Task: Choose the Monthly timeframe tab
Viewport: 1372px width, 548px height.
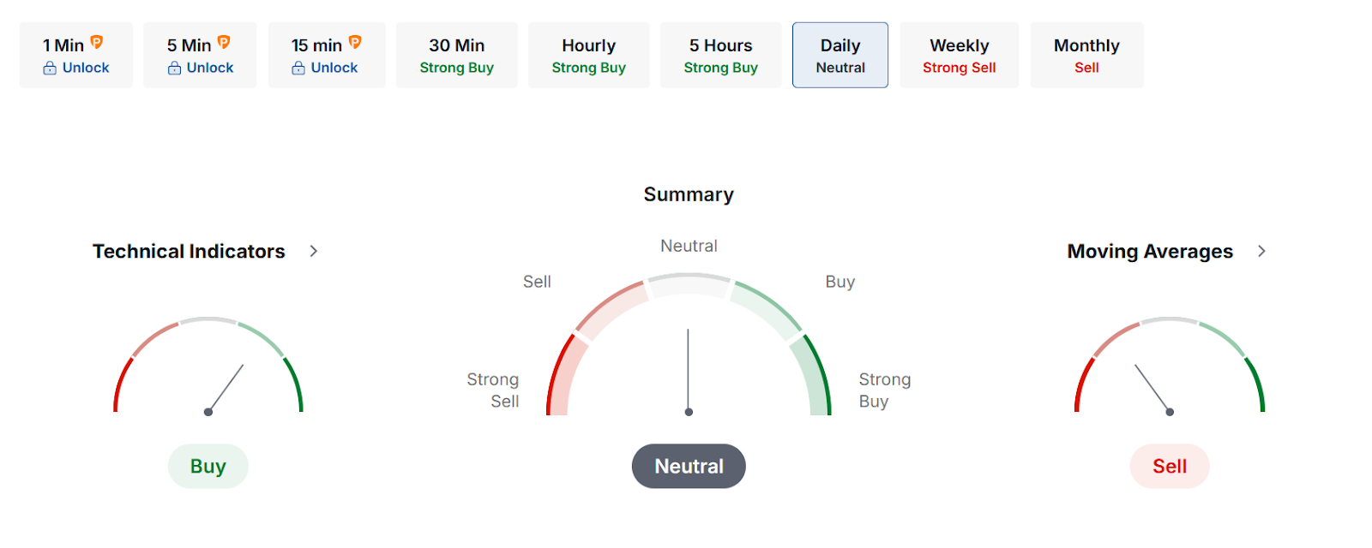Action: tap(1086, 55)
